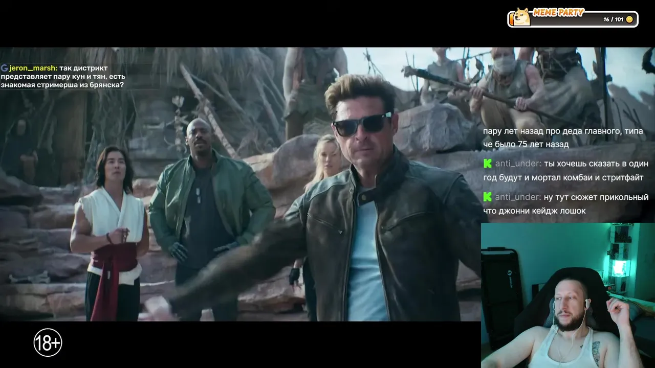Click the Meme Party progress bar
655x368 pixels.
(x=573, y=19)
